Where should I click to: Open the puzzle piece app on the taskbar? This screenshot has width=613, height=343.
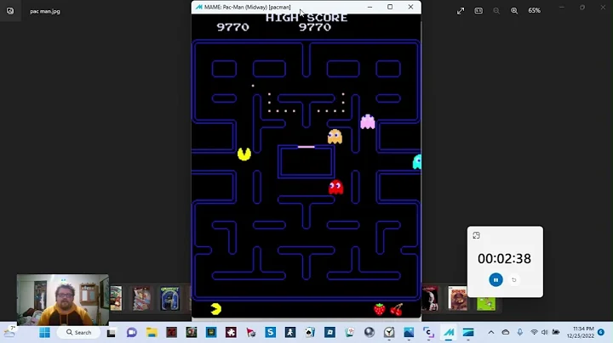pos(231,333)
